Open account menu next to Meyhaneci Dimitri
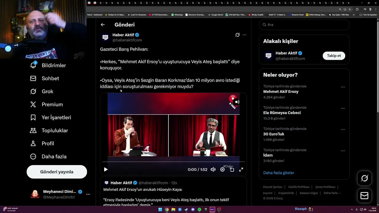Image resolution: width=379 pixels, height=213 pixels. coord(88,194)
